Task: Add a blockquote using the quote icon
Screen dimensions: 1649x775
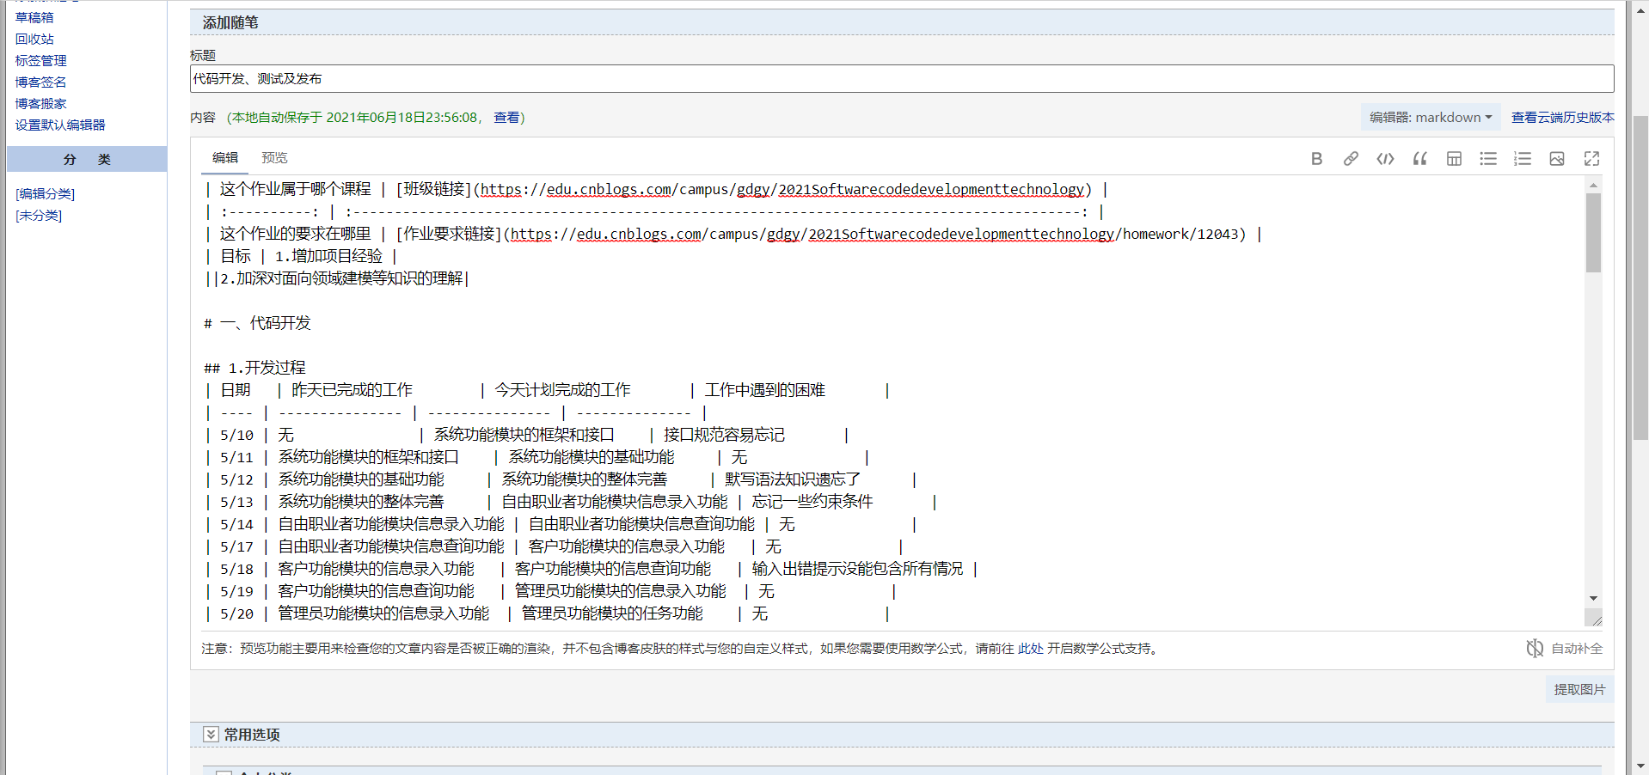Action: pyautogui.click(x=1419, y=159)
